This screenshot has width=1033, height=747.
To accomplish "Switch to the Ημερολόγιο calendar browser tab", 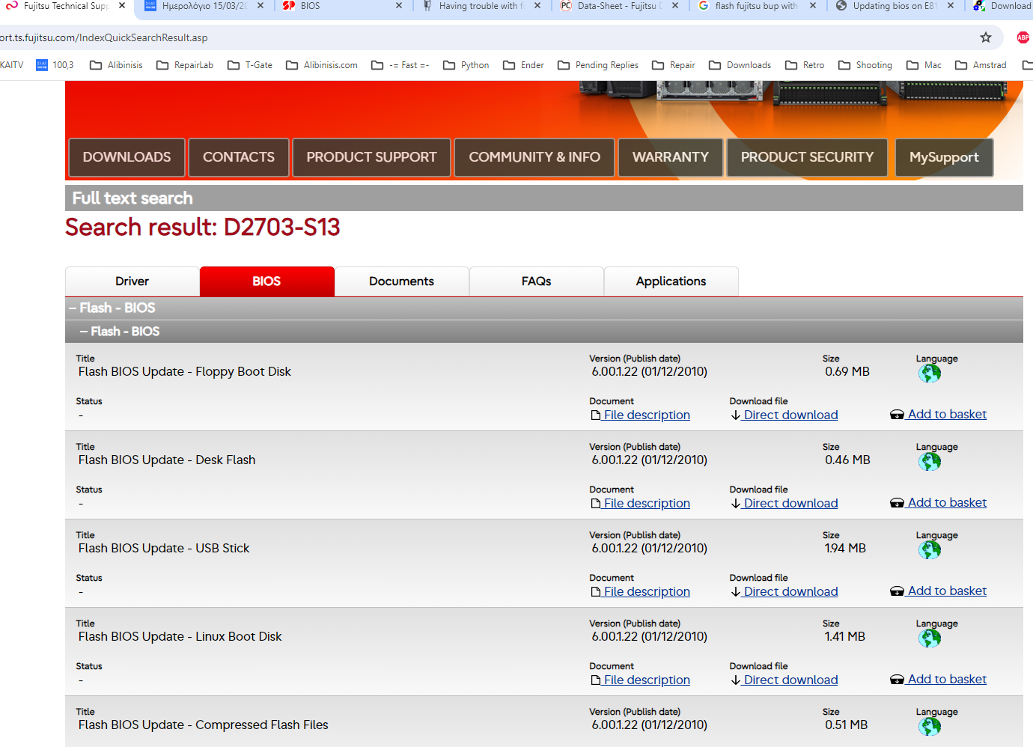I will click(x=204, y=6).
